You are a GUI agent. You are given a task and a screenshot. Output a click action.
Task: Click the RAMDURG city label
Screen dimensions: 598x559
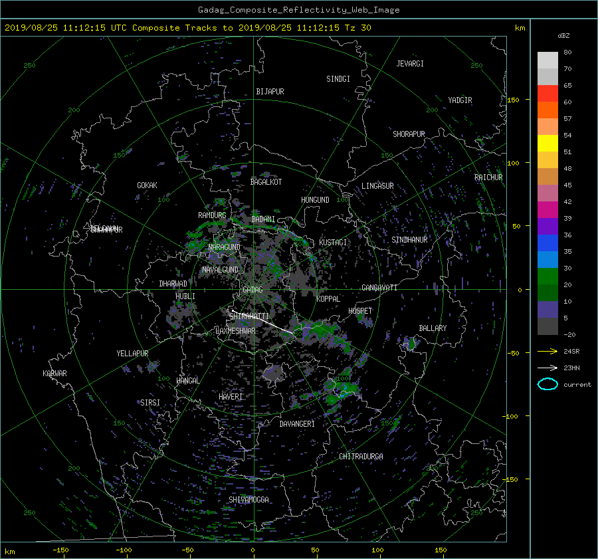pos(212,215)
